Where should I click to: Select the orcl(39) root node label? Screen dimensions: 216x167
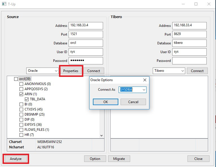click(25, 79)
